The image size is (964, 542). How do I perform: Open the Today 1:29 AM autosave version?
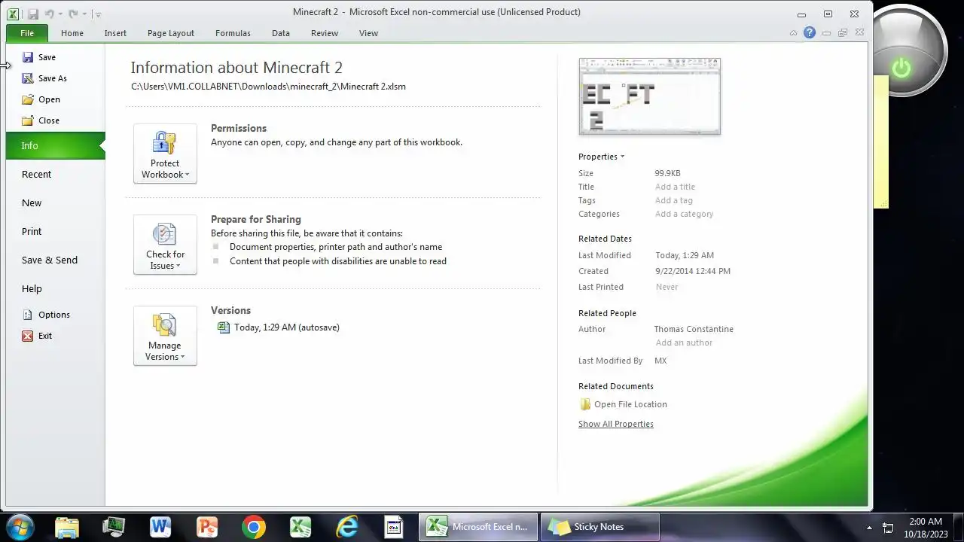click(x=287, y=327)
